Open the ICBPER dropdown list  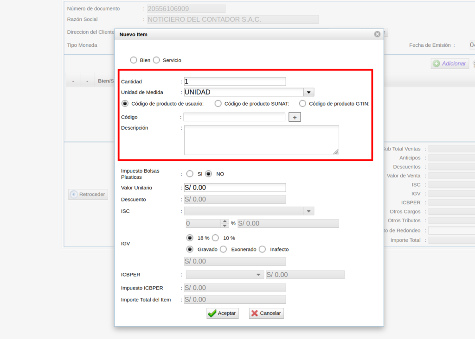coord(258,275)
